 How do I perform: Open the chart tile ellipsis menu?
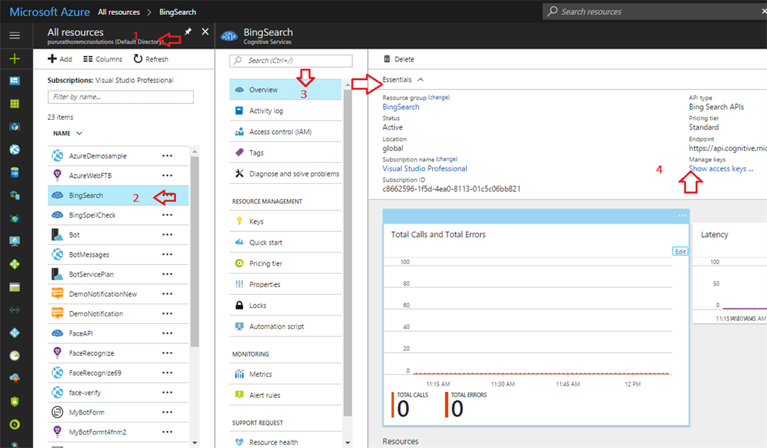pos(682,215)
